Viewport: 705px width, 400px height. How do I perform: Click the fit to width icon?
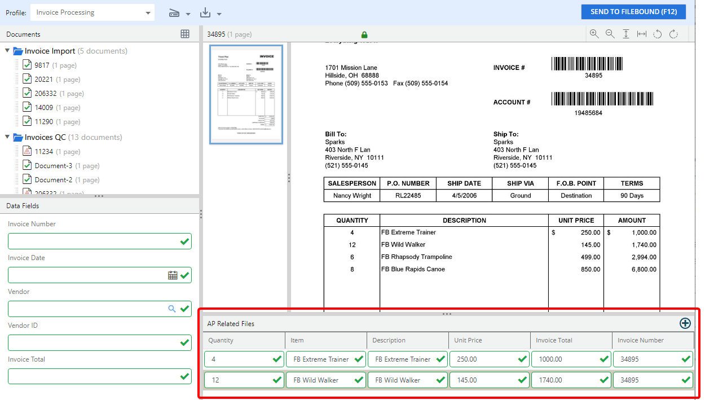pos(642,34)
